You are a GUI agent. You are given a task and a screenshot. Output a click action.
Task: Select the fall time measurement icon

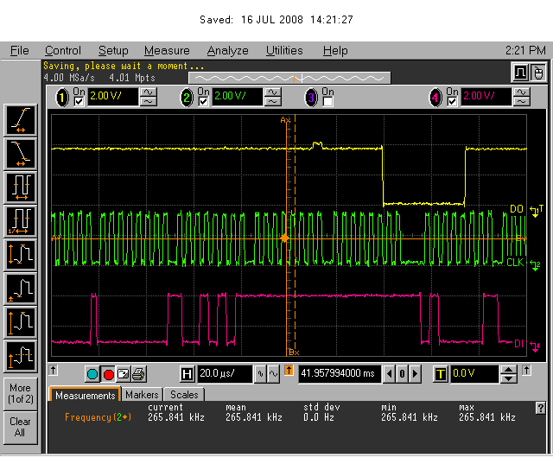pos(21,154)
